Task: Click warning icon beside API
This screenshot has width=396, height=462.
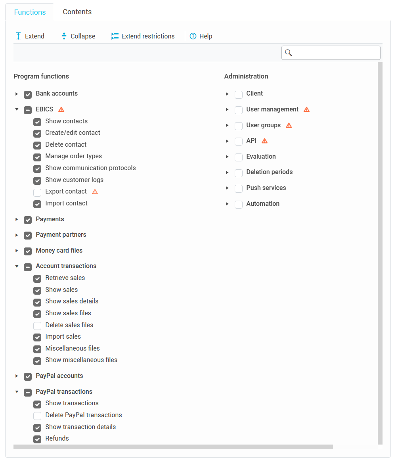Action: [264, 141]
